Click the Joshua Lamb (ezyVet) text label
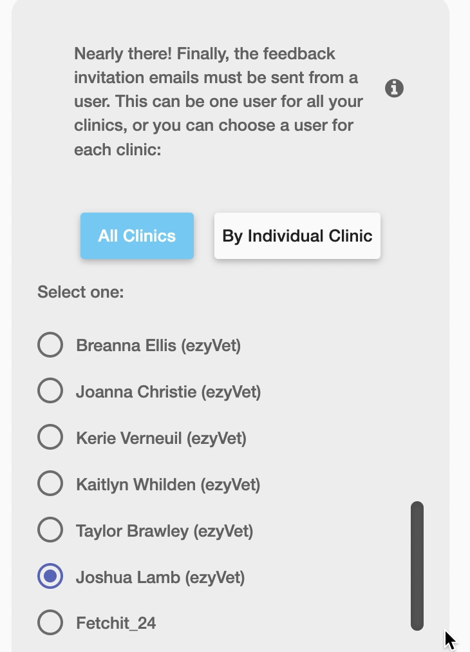Screen dimensions: 470x652 click(160, 577)
